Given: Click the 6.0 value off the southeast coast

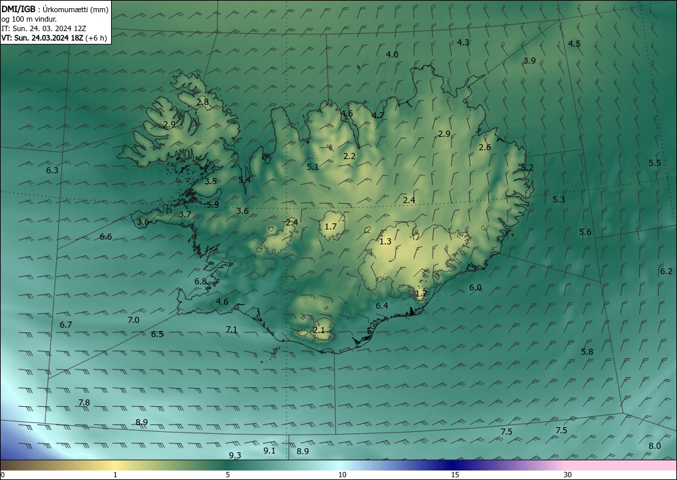Looking at the screenshot, I should [475, 288].
